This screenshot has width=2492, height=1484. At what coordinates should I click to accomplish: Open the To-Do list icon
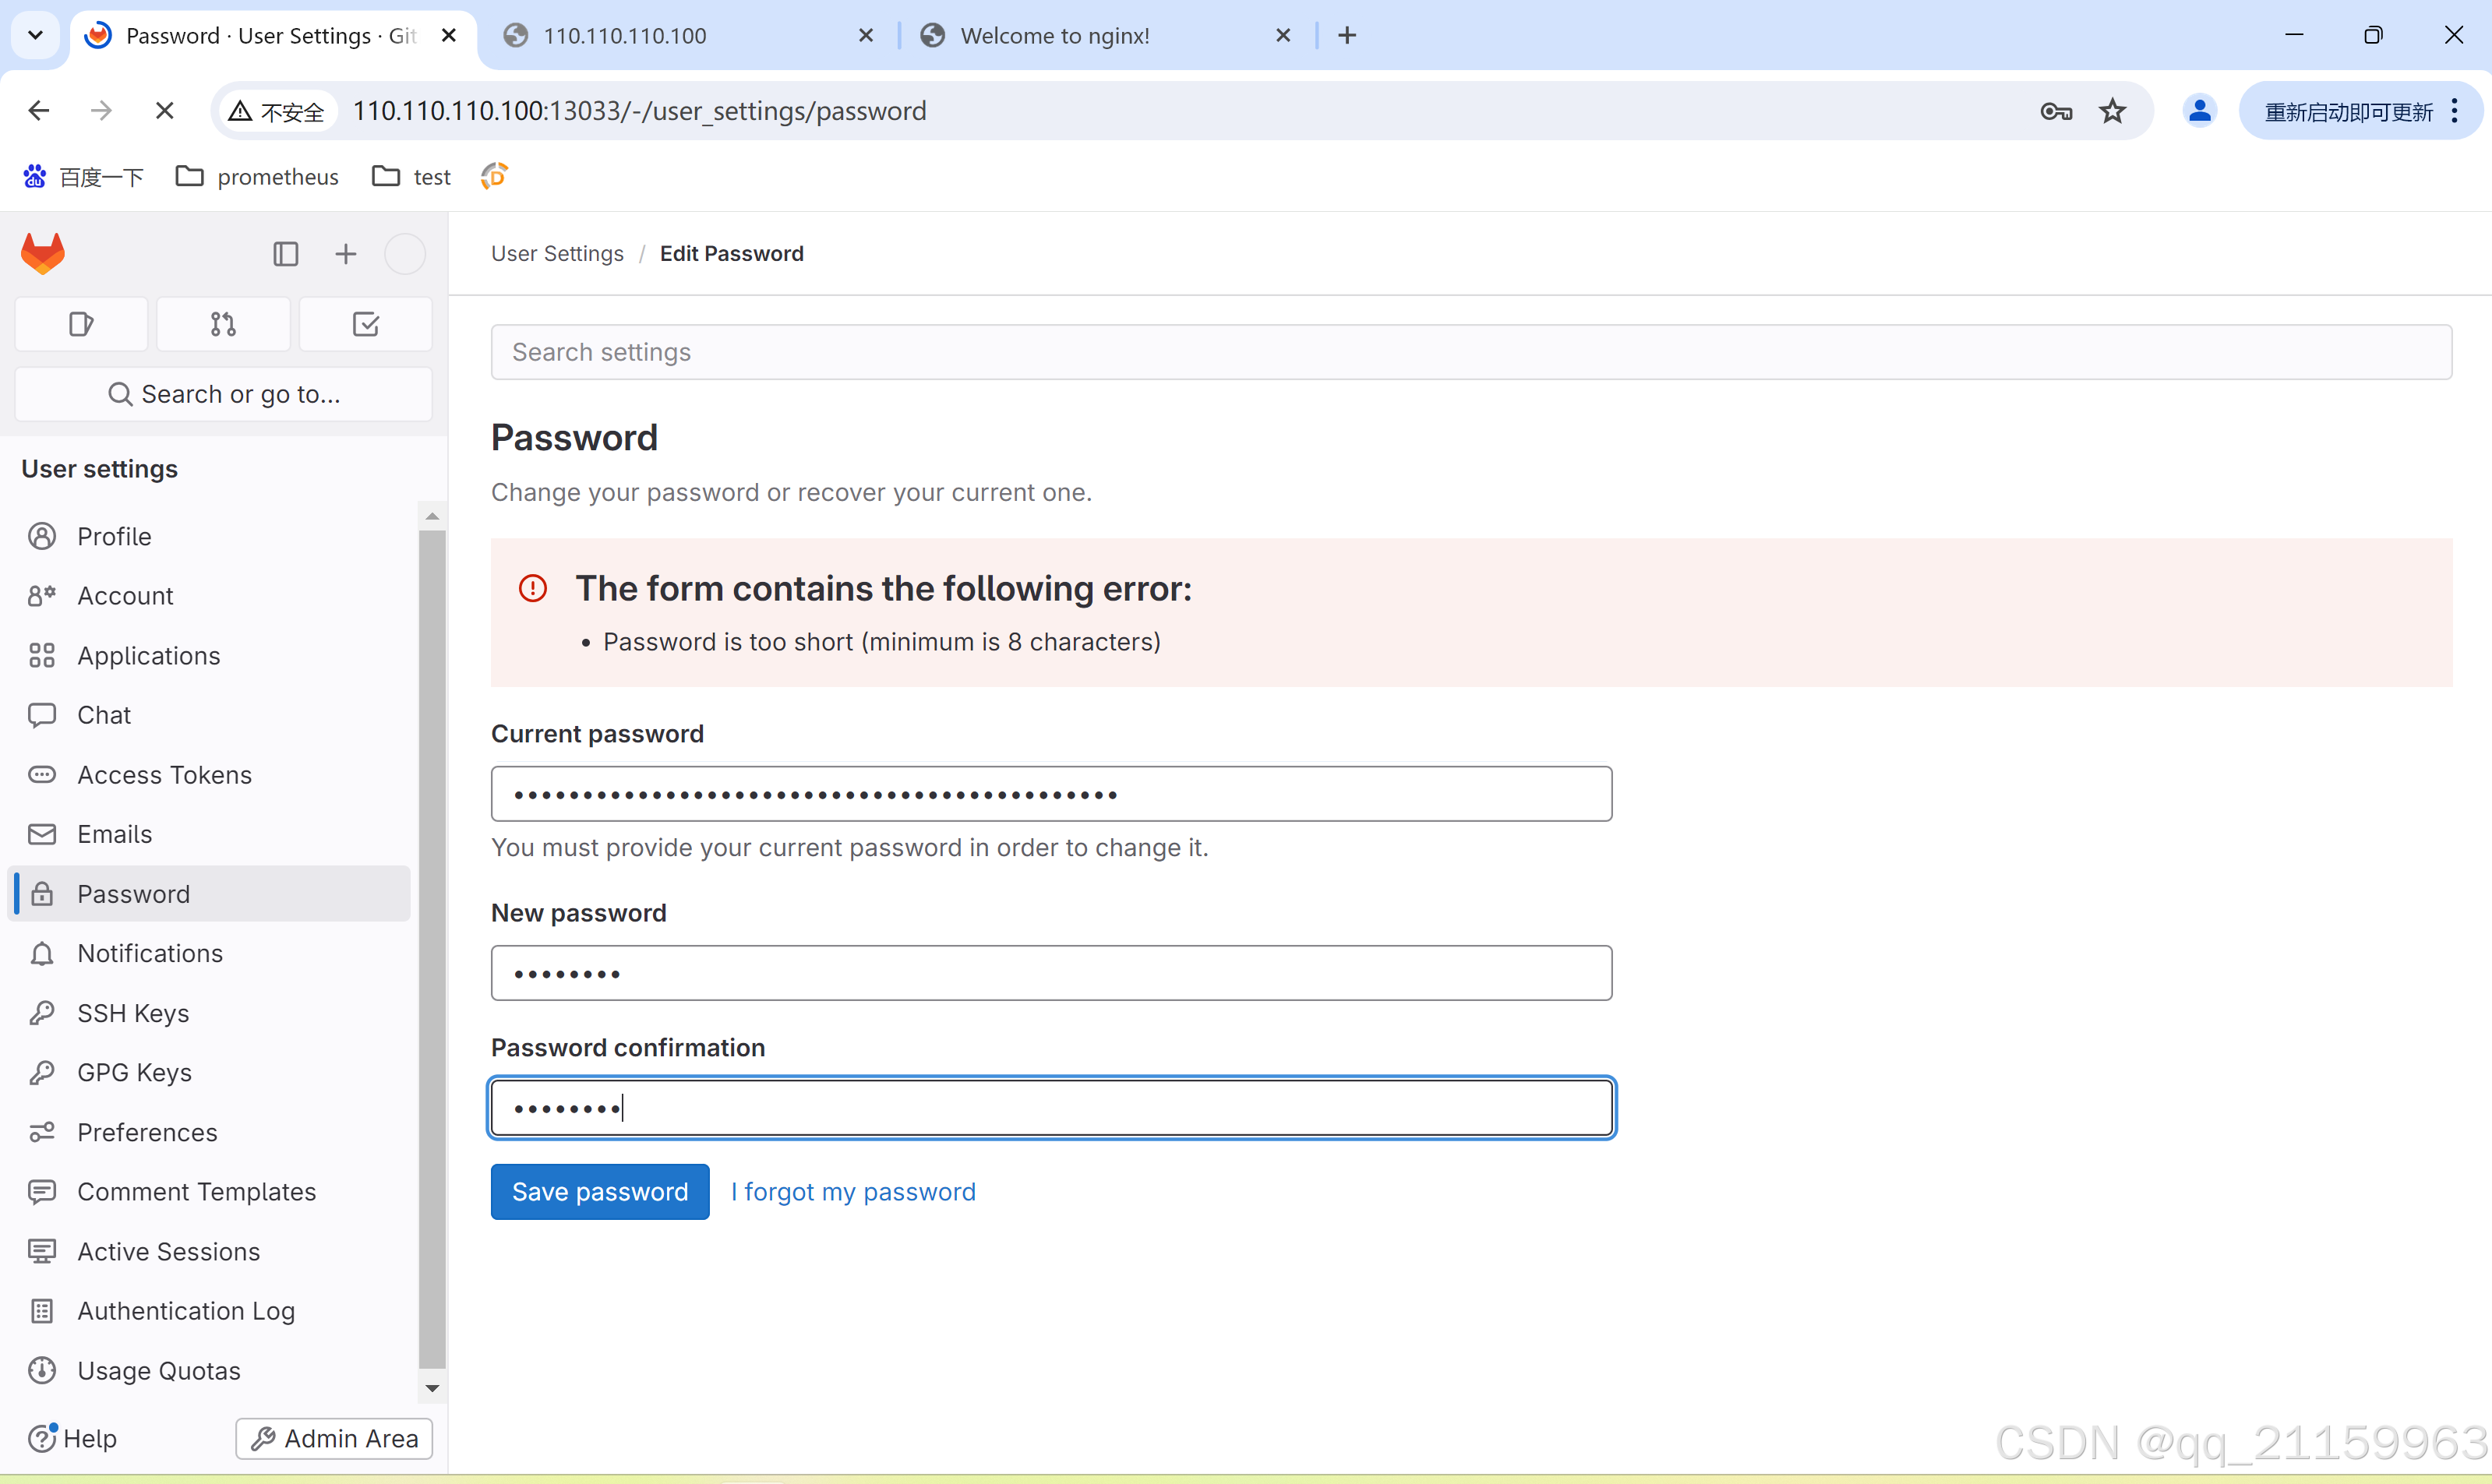(365, 324)
